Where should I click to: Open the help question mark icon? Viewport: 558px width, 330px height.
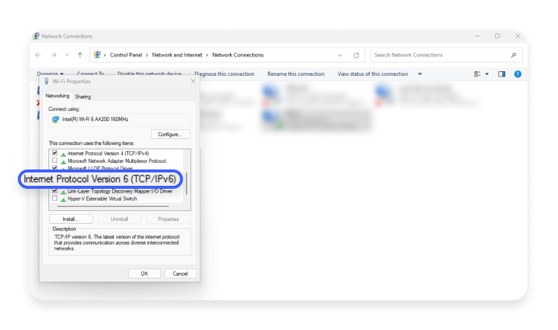[x=518, y=74]
